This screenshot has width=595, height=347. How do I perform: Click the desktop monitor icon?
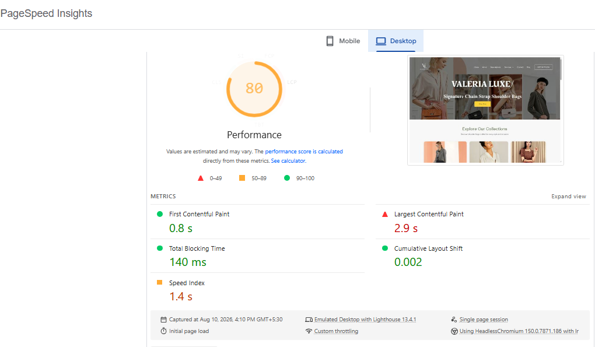pos(380,41)
